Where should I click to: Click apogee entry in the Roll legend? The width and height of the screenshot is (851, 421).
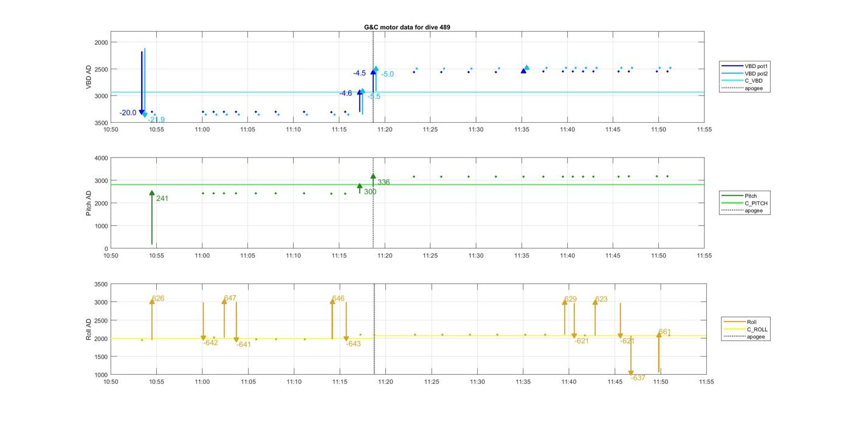744,337
